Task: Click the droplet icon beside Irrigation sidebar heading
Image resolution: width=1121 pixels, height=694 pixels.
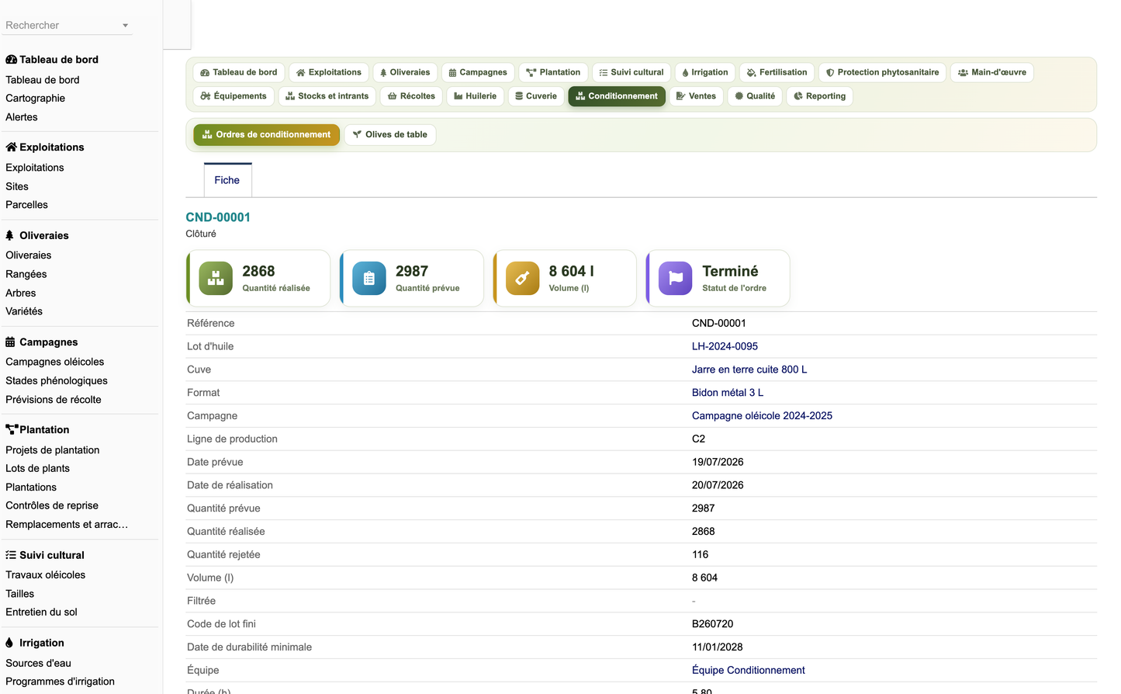Action: pos(9,643)
